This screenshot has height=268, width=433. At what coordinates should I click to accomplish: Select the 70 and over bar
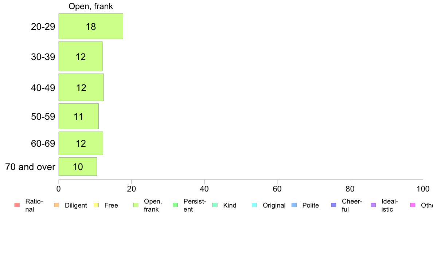(78, 166)
